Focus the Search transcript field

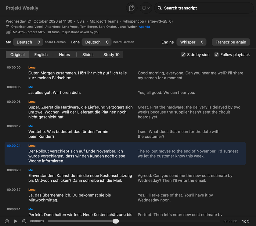(x=204, y=8)
